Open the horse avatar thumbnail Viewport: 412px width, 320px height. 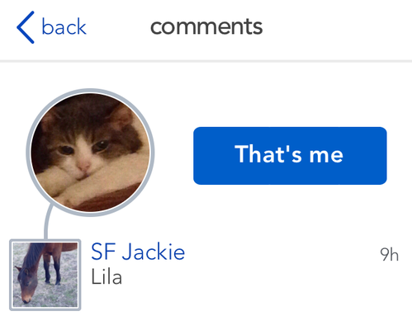45,275
